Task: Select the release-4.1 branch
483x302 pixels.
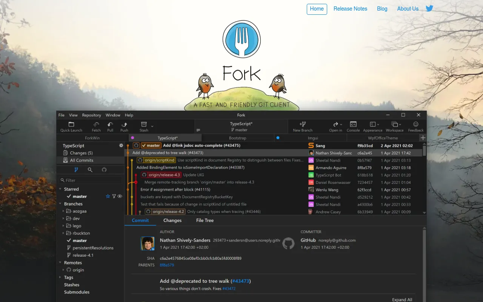Action: (x=83, y=255)
